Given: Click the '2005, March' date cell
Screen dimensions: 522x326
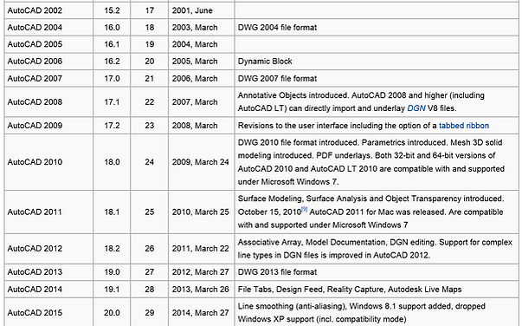Looking at the screenshot, I should pyautogui.click(x=202, y=62).
